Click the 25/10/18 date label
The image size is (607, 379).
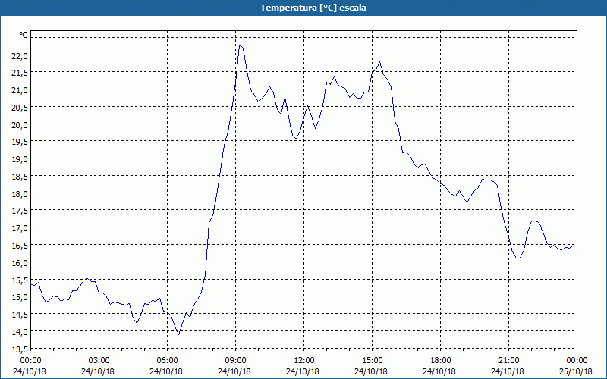[576, 371]
